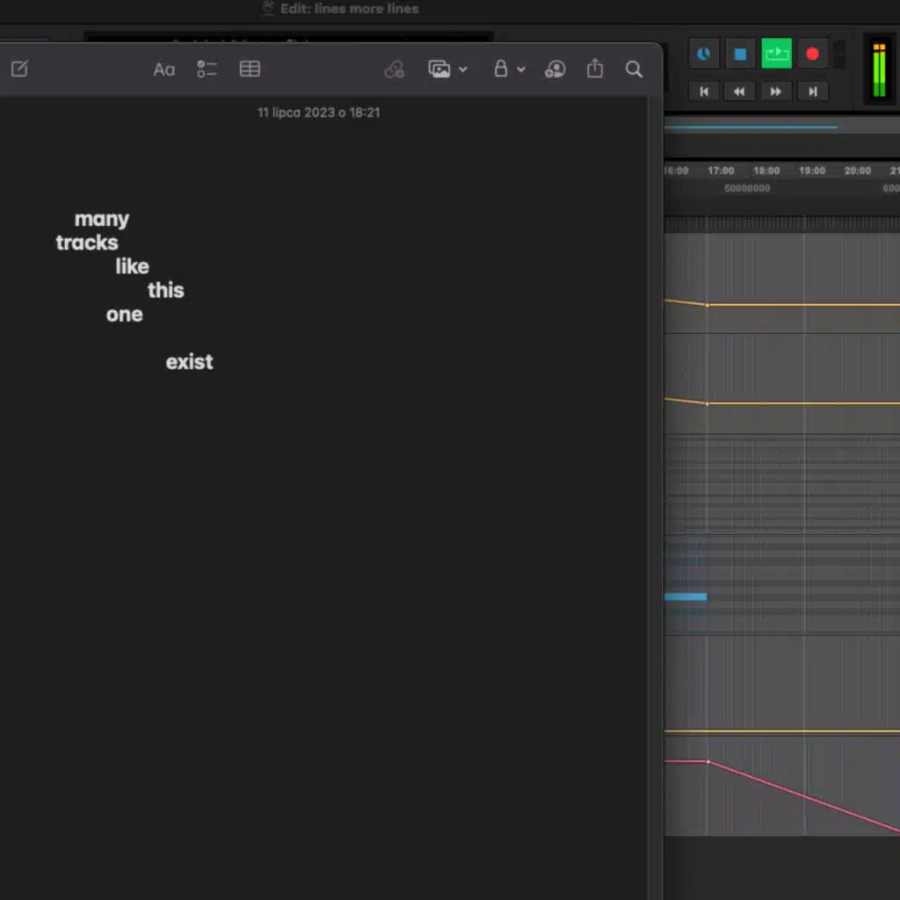Open the Aa text format options
This screenshot has height=900, width=900.
164,69
